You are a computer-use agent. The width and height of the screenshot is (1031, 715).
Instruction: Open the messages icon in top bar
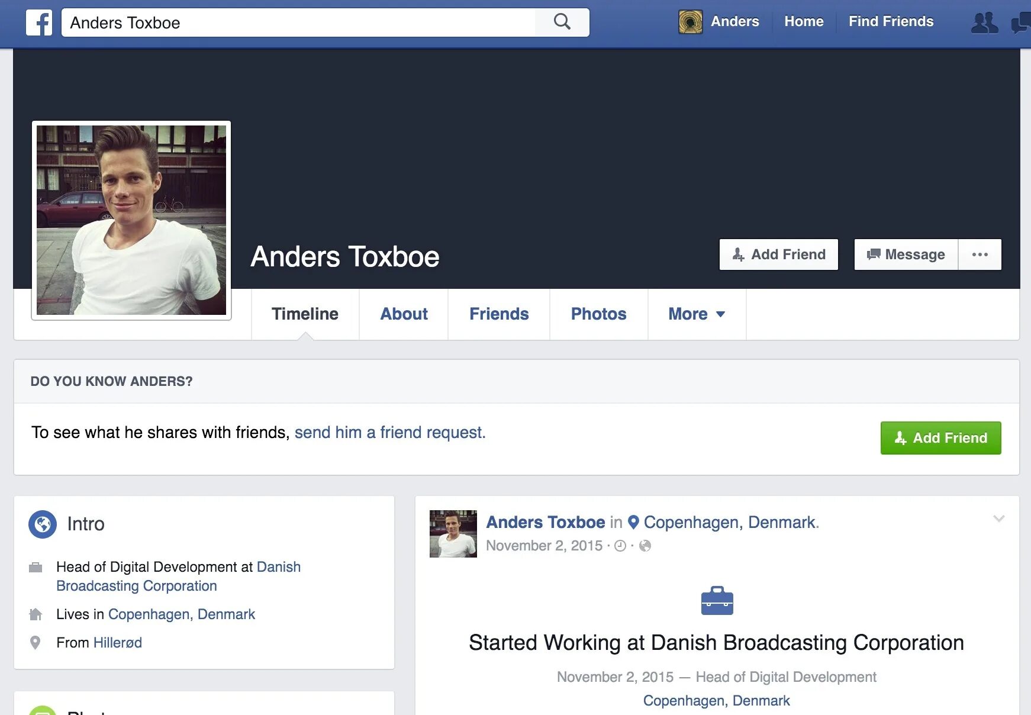[1022, 22]
